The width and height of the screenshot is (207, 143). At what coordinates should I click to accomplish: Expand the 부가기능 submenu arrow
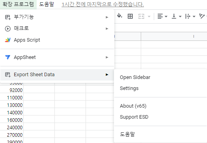107,17
